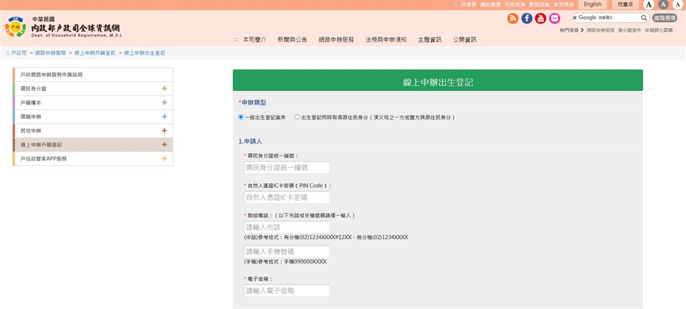Open the 本司簡介 menu
The image size is (686, 309).
tap(255, 39)
